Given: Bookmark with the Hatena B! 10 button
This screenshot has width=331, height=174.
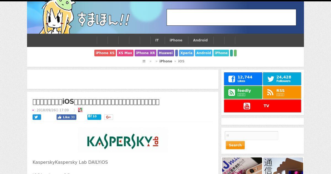Looking at the screenshot, I should tap(94, 117).
